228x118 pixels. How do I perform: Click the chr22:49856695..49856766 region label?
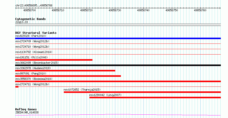point(34,6)
